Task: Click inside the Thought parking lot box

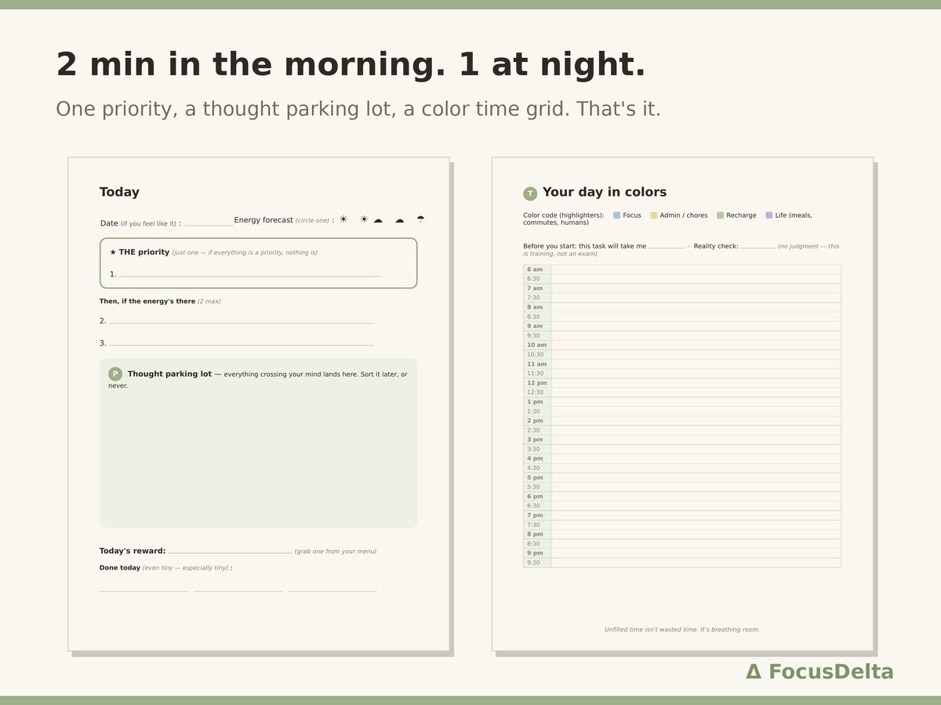Action: coord(258,443)
